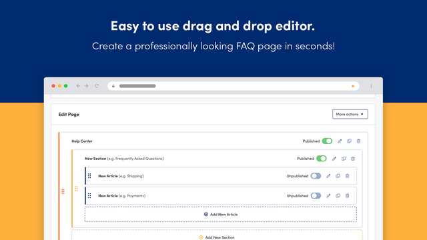Grab the Shipping article drag handle
Viewport: 427px width, 240px height.
pyautogui.click(x=89, y=176)
